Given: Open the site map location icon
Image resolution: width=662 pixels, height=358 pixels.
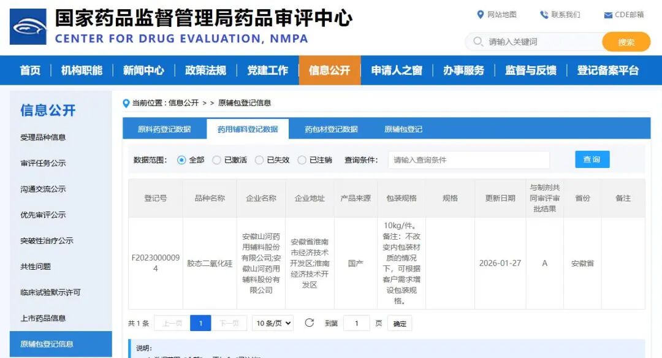Looking at the screenshot, I should (x=481, y=15).
